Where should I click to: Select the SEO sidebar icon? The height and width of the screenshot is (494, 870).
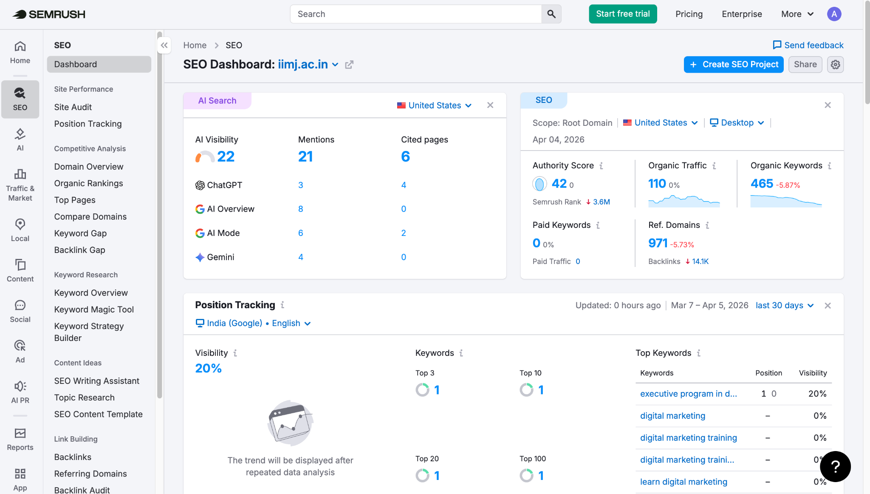pyautogui.click(x=20, y=99)
